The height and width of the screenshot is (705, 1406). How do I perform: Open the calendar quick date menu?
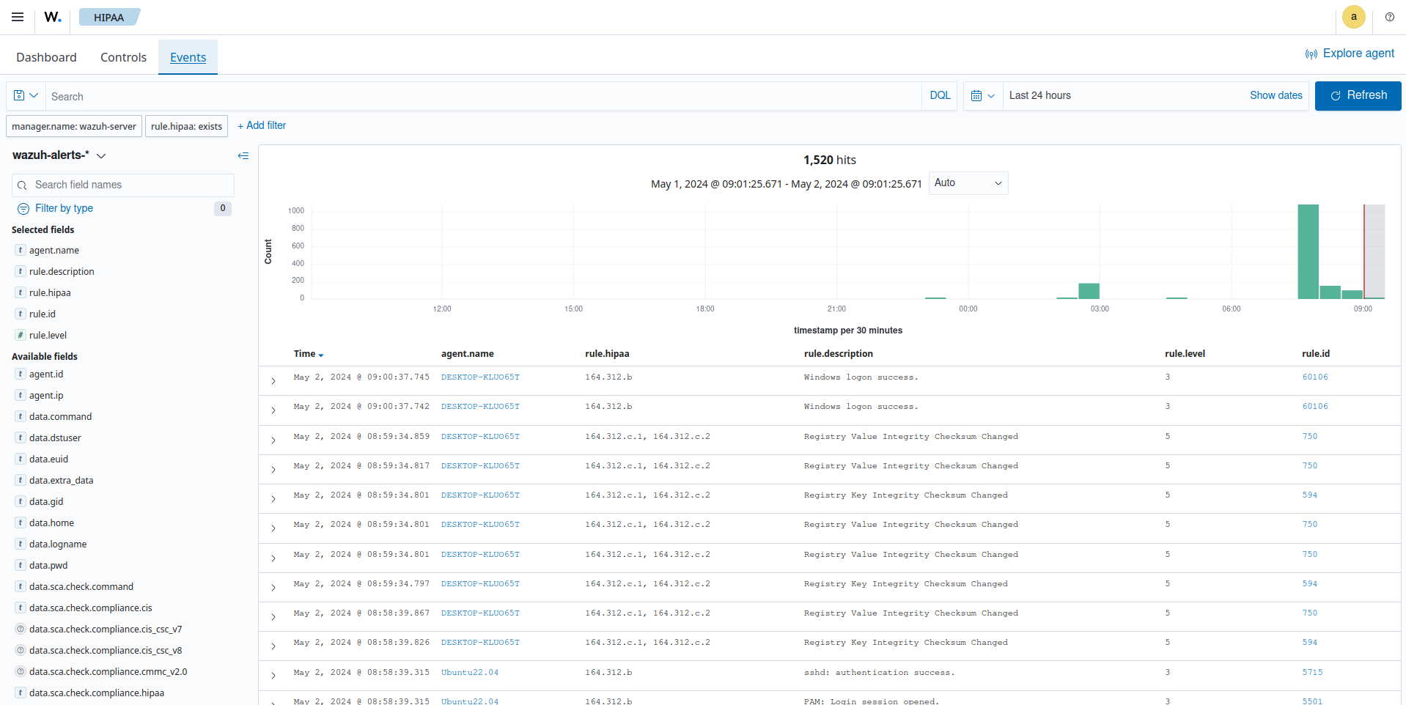click(982, 96)
